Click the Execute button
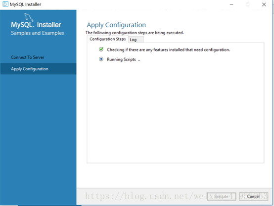Screen dimensions: 274x206 point(222,197)
